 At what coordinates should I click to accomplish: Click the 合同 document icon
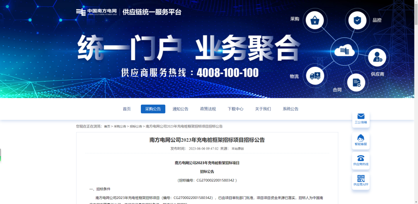(x=356, y=82)
